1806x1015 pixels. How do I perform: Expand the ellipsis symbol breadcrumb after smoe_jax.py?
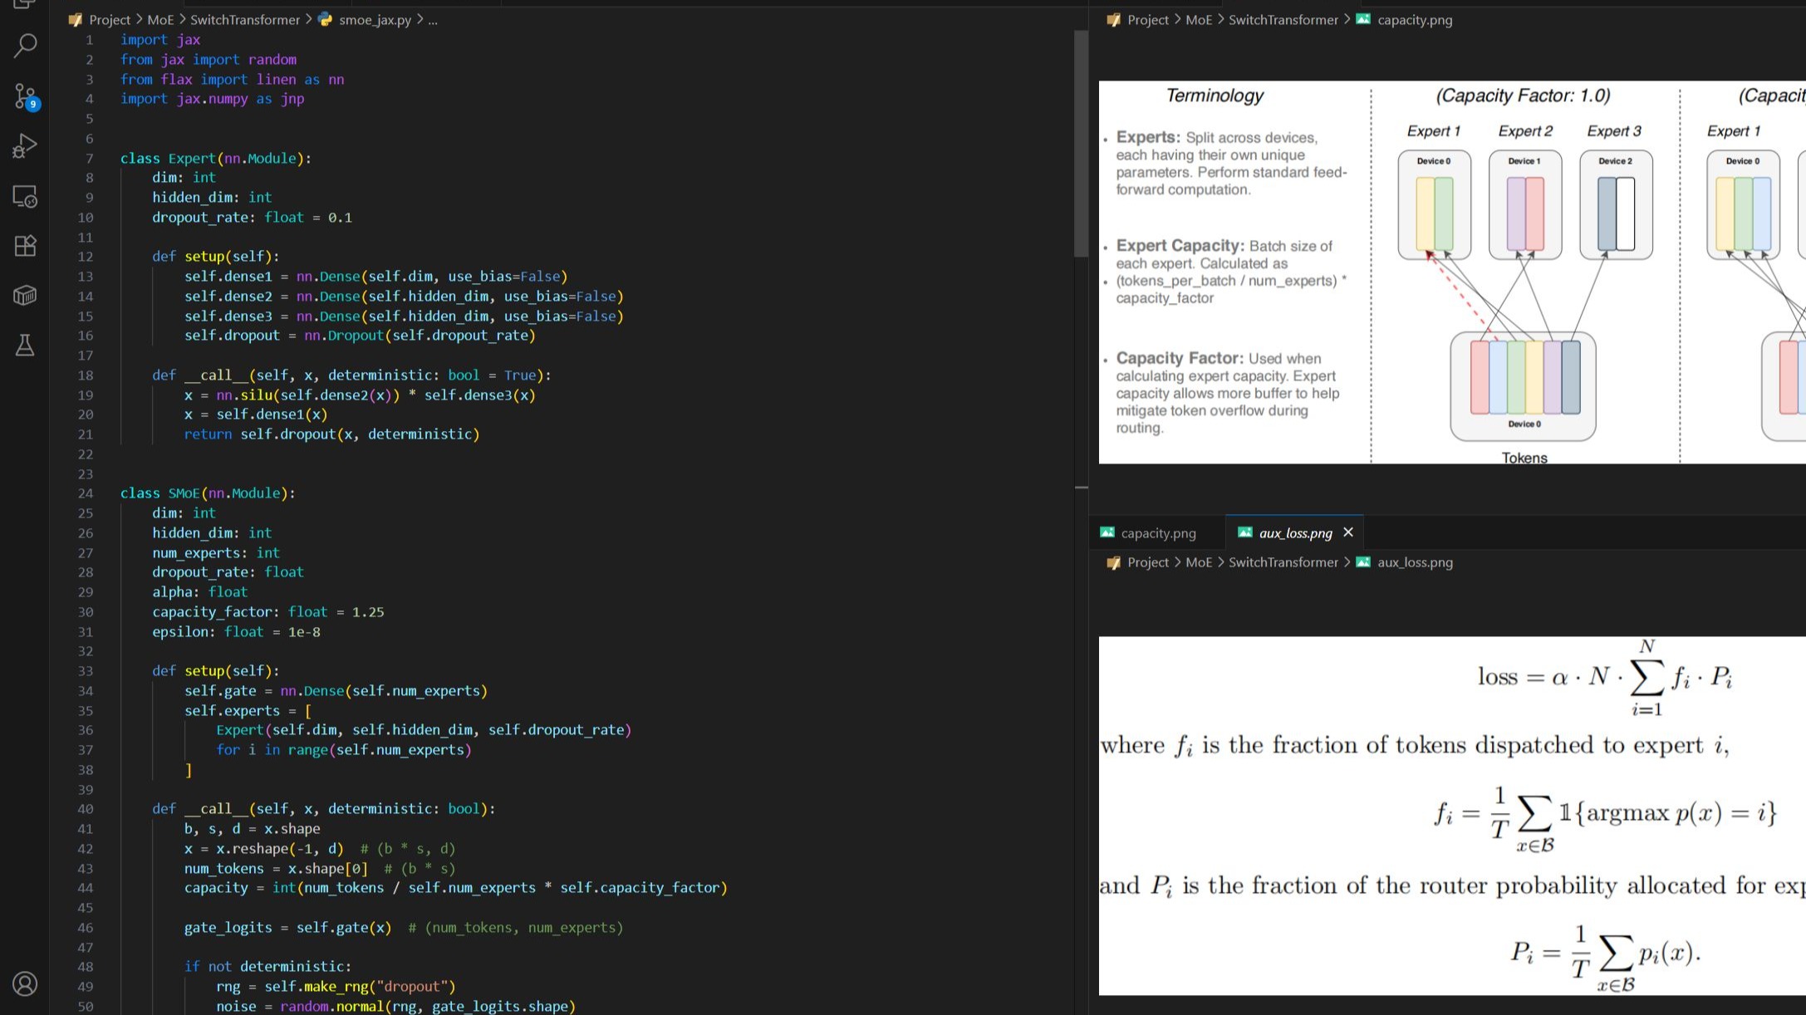433,20
